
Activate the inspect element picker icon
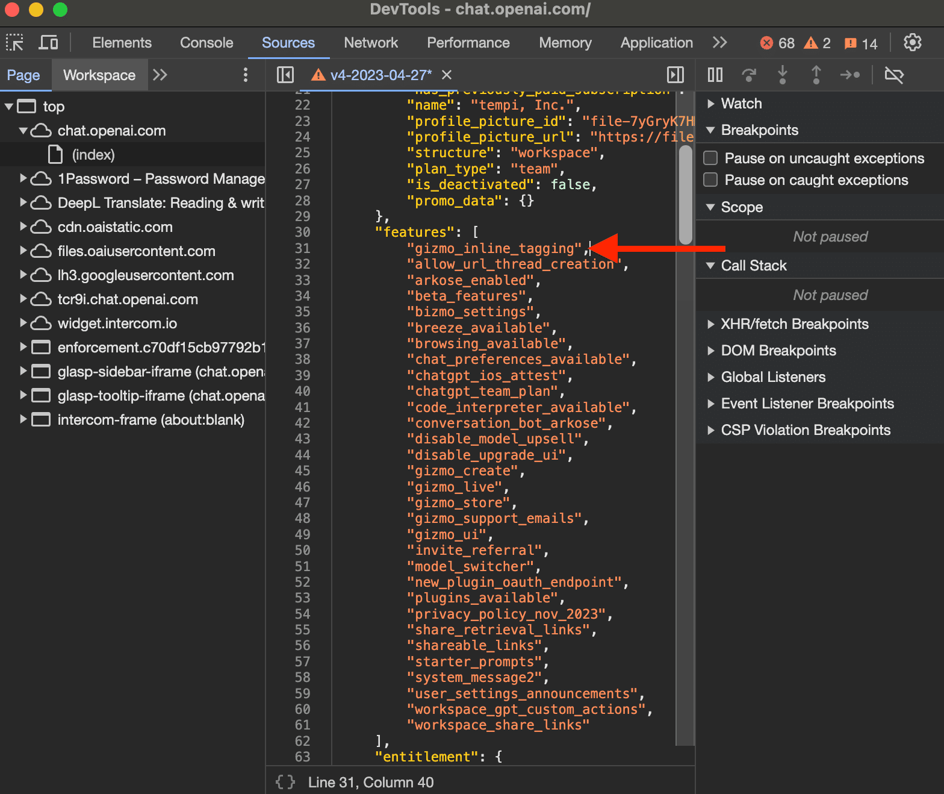[14, 43]
